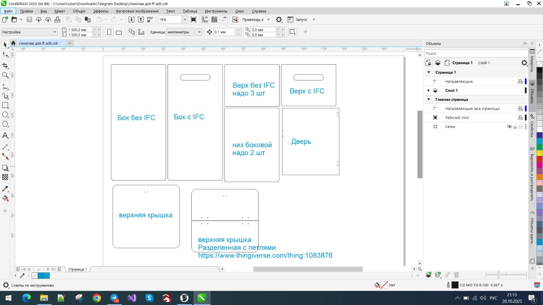This screenshot has width=543, height=305.
Task: Select the Zoom tool magnifier
Action: tap(6, 75)
